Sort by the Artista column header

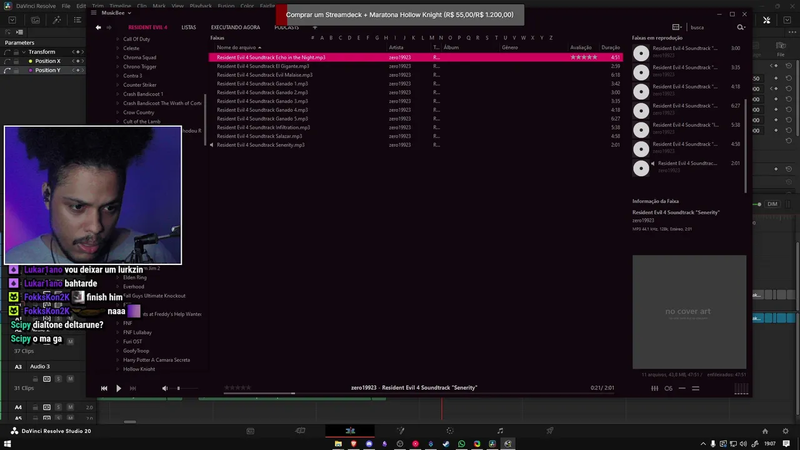tap(409, 47)
